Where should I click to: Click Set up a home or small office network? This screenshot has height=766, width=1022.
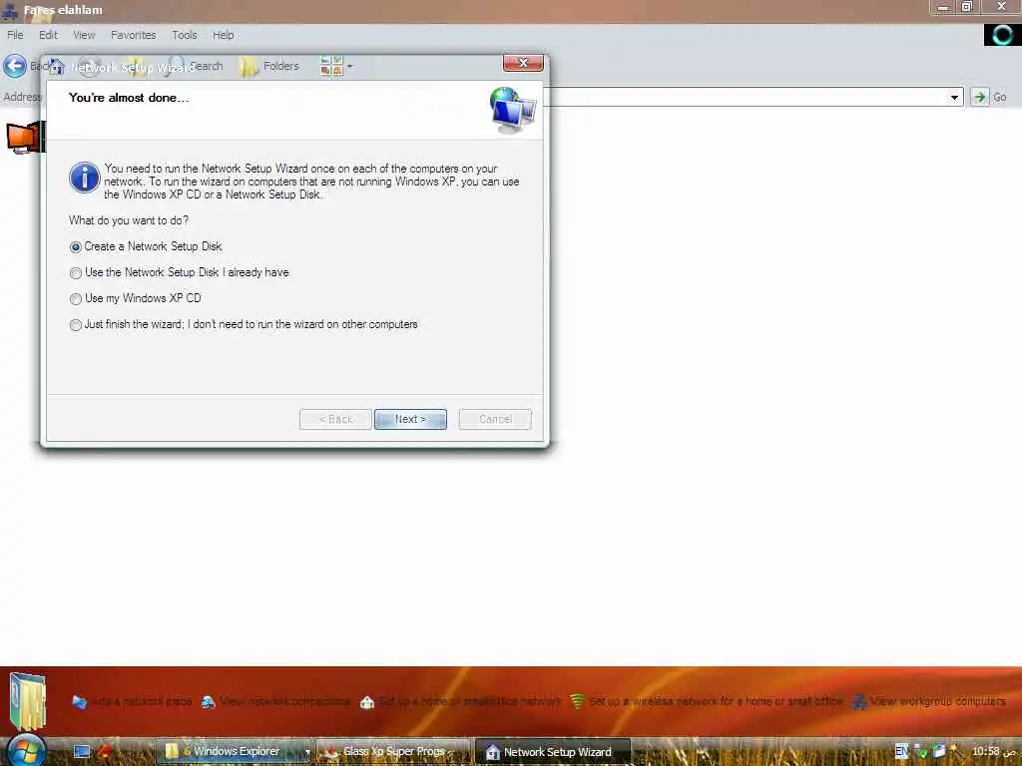[x=469, y=701]
